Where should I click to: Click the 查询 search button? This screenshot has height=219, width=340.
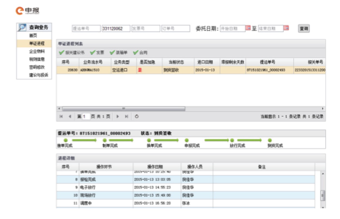click(304, 28)
